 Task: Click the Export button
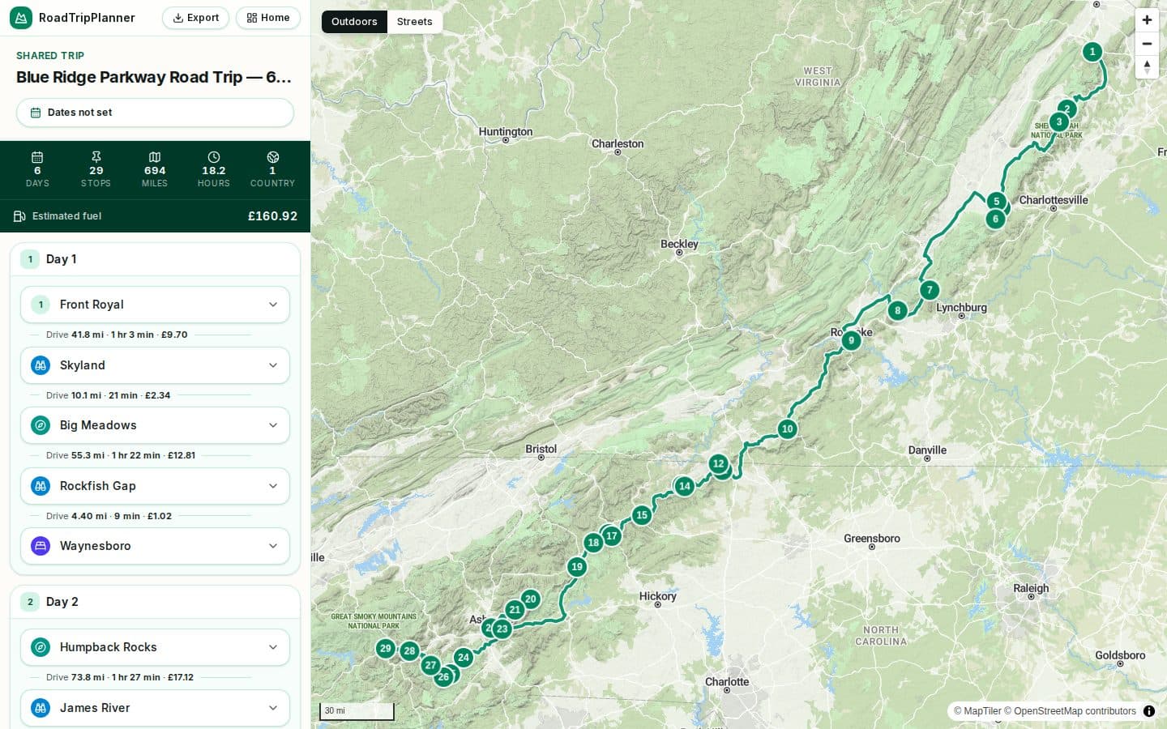click(x=195, y=18)
